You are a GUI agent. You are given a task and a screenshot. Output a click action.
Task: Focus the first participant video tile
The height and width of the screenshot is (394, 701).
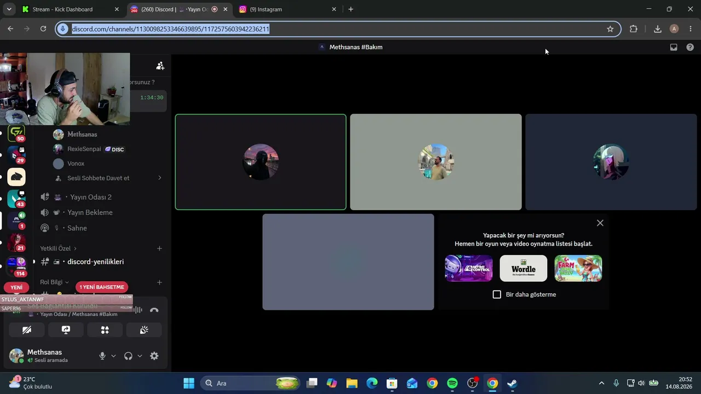coord(261,162)
